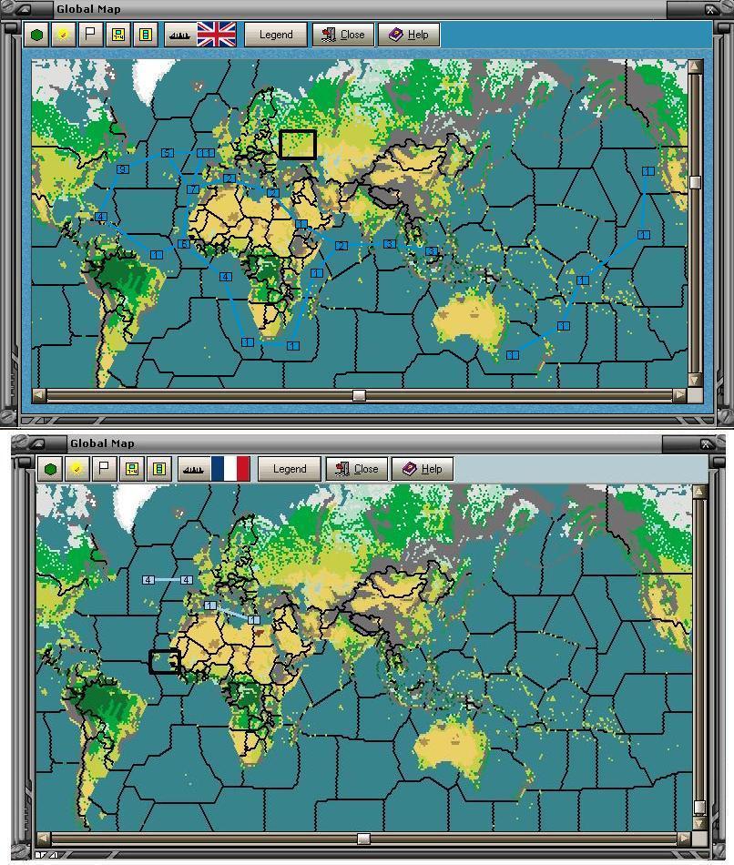Click down arrow on French map vertical scrollbar
The width and height of the screenshot is (734, 865).
coord(698,823)
